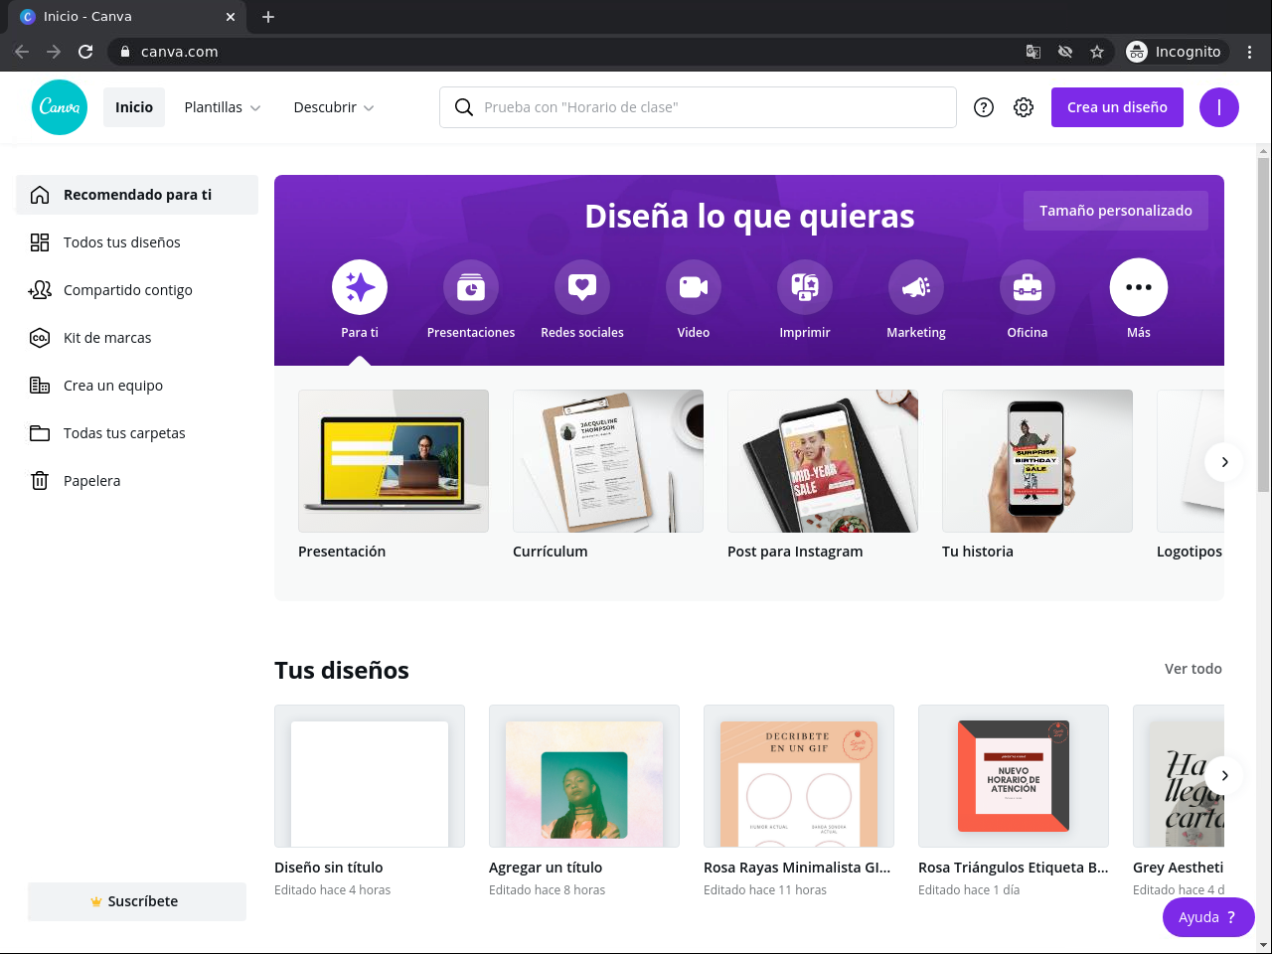1272x954 pixels.
Task: Click the search magnifier icon
Action: click(x=463, y=107)
